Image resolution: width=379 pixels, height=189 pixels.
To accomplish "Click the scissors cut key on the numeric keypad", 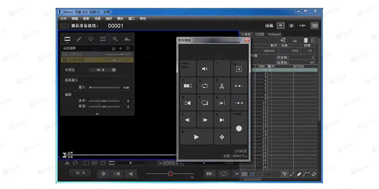I will 222,85.
